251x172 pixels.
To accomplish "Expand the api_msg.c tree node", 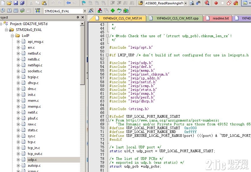I will tap(18, 42).
